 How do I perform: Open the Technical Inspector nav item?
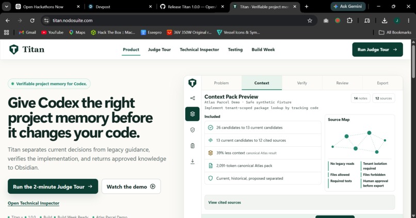point(199,49)
